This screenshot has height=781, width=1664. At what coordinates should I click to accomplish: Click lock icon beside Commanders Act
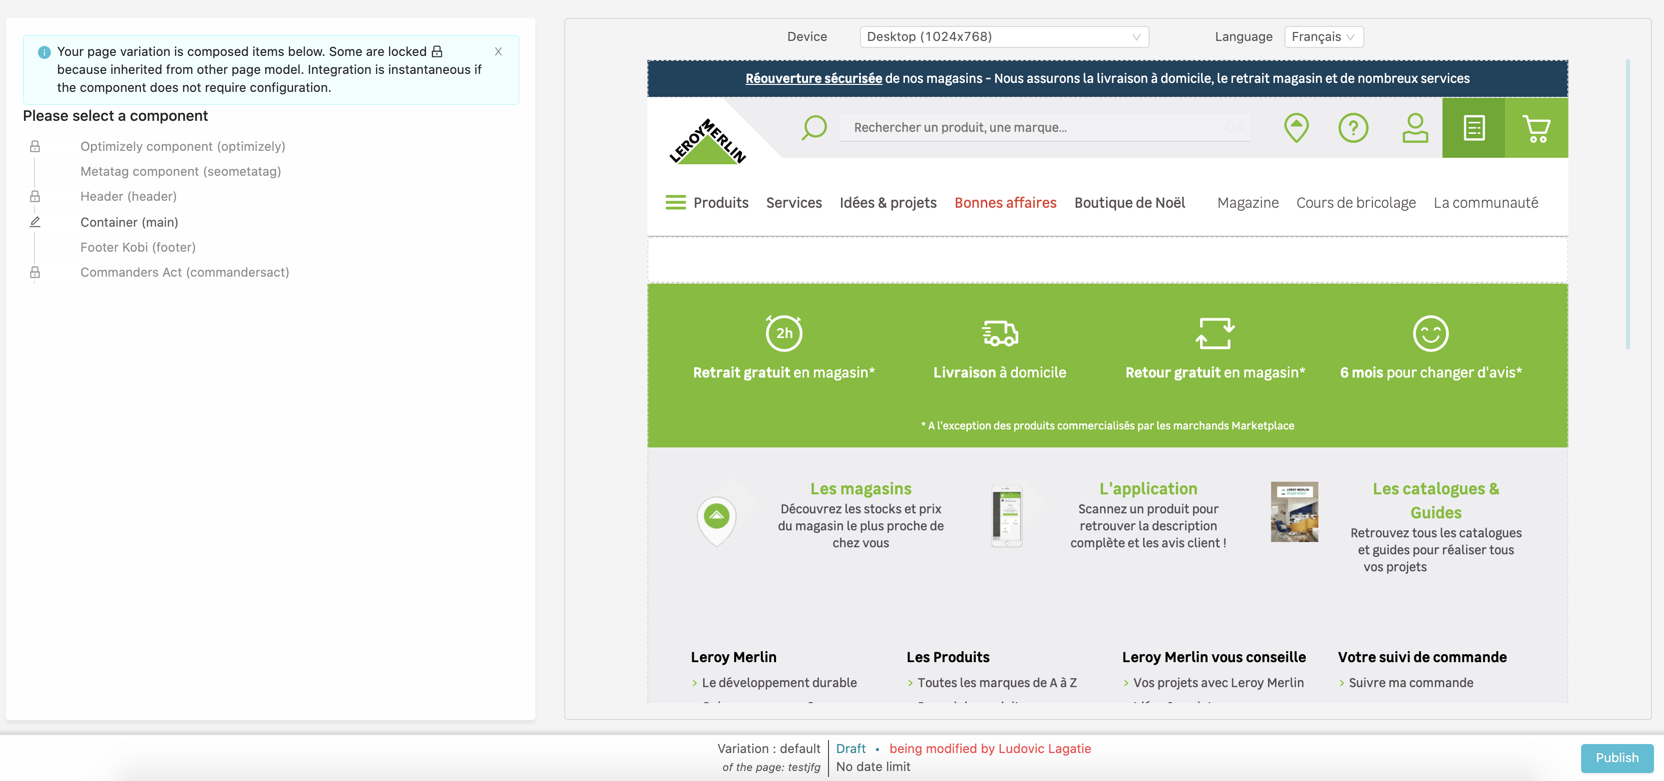pos(35,272)
